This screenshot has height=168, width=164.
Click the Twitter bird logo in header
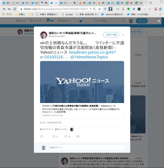click(81, 21)
